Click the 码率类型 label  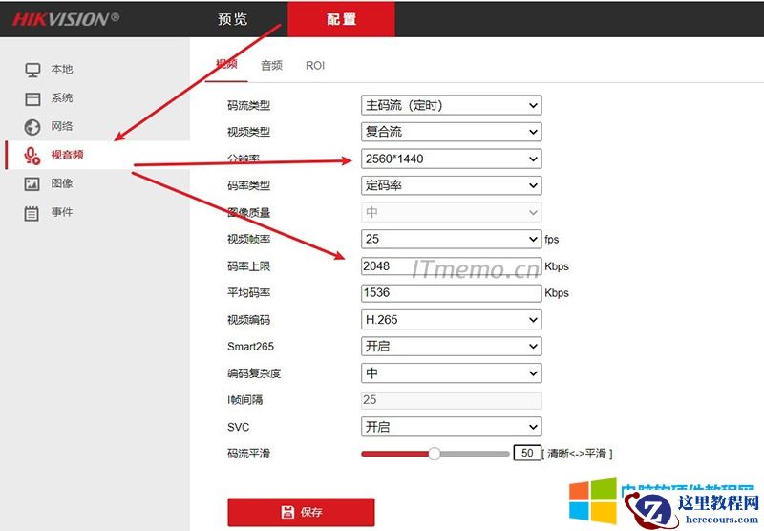click(x=248, y=185)
